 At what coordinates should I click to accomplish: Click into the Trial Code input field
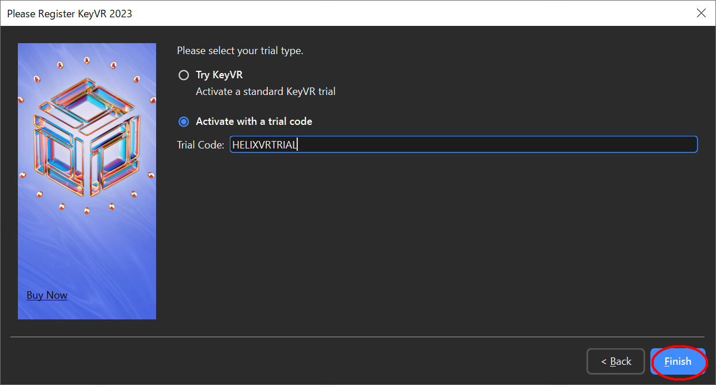[464, 144]
